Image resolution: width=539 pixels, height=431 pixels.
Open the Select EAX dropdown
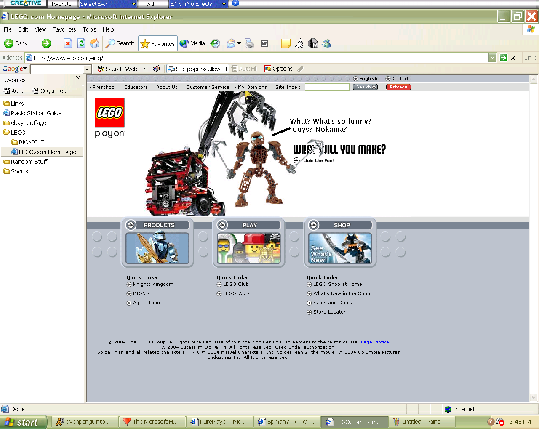tap(107, 4)
